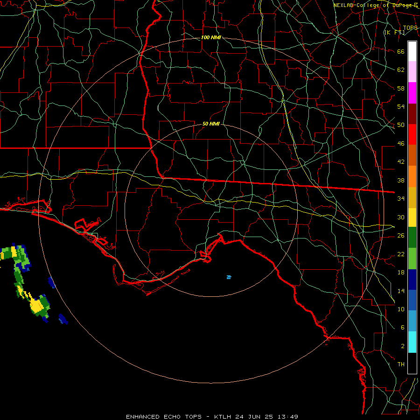Click the legend value "2"
420x420 pixels.
pyautogui.click(x=402, y=346)
